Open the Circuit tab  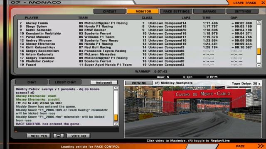pos(110,11)
